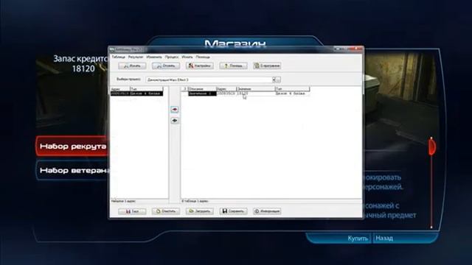This screenshot has height=265, width=472.
Task: Click the Искать search toolbar button
Action: [x=132, y=66]
